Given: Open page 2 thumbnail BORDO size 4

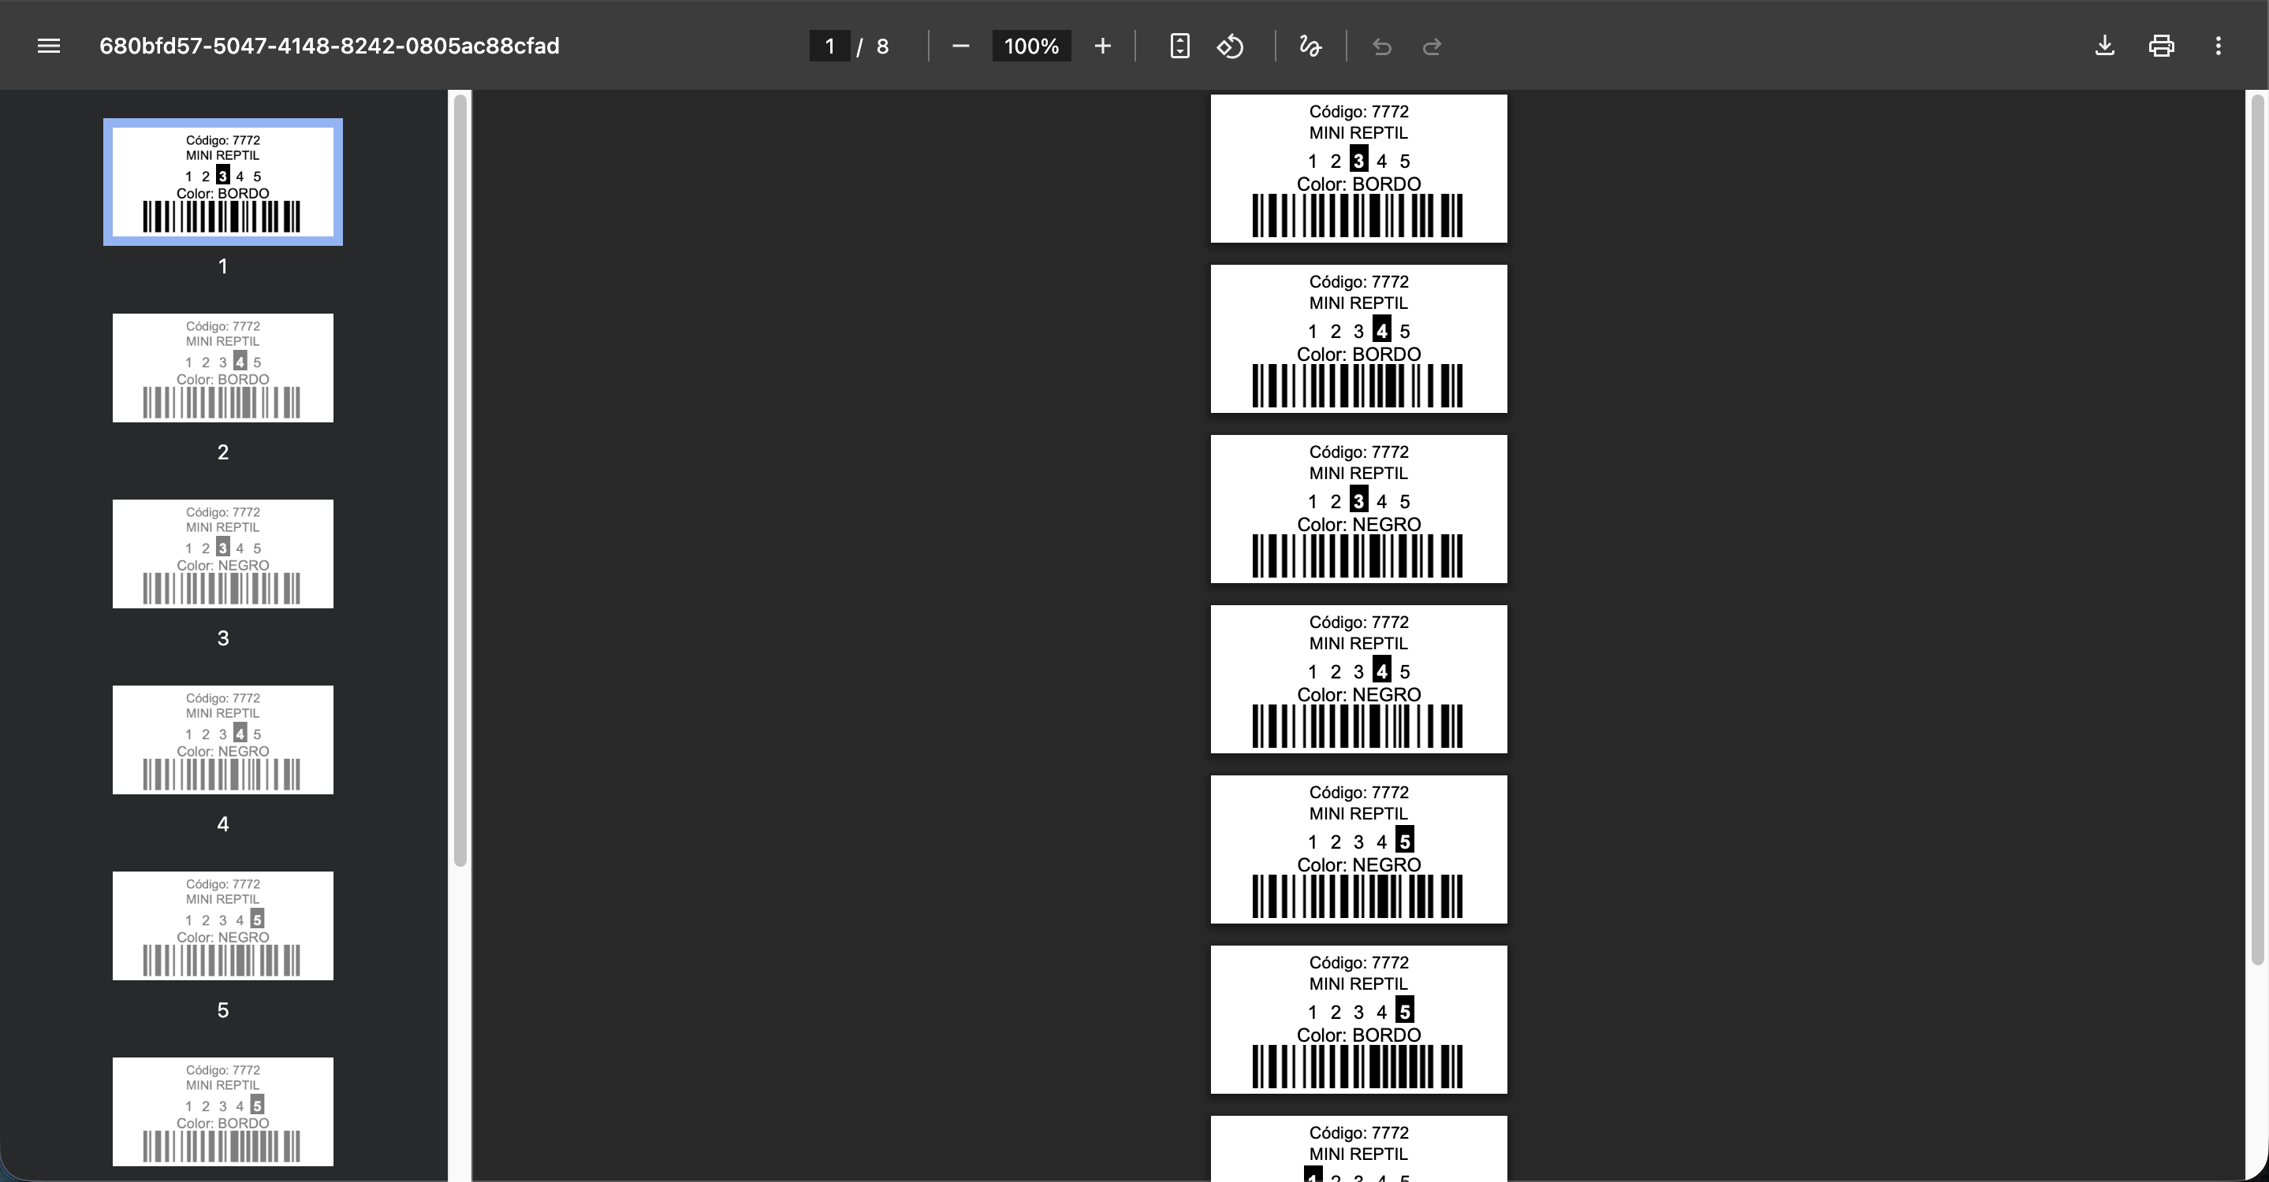Looking at the screenshot, I should pyautogui.click(x=223, y=368).
